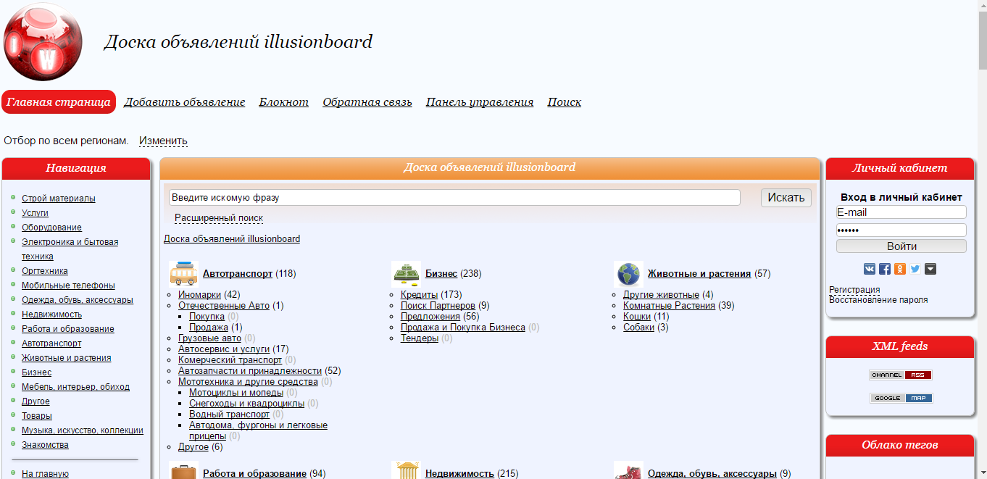
Task: Select the briefcase icon for Работа и образование
Action: point(183,472)
